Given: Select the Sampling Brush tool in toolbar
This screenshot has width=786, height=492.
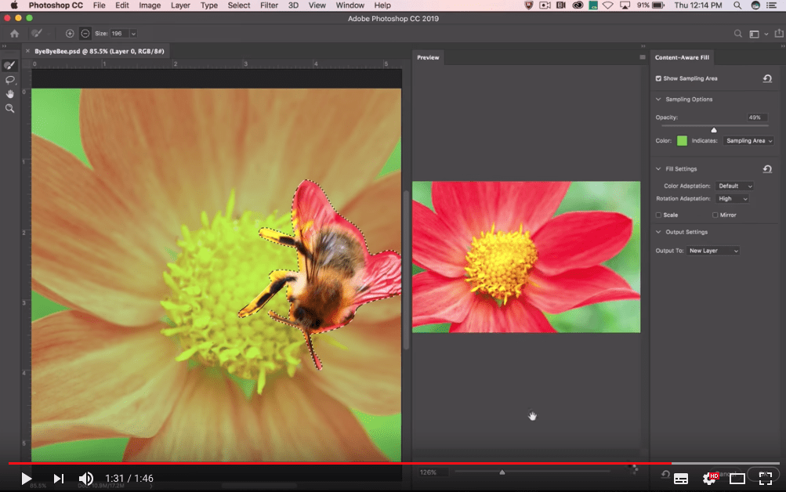Looking at the screenshot, I should point(10,66).
